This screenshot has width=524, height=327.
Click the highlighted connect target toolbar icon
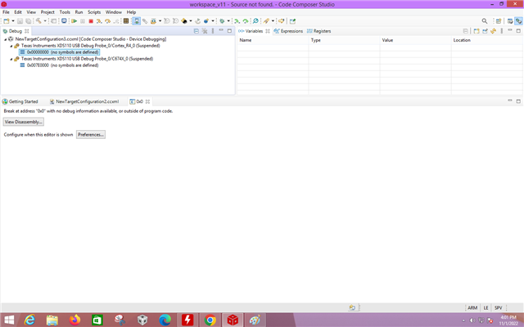coord(137,21)
